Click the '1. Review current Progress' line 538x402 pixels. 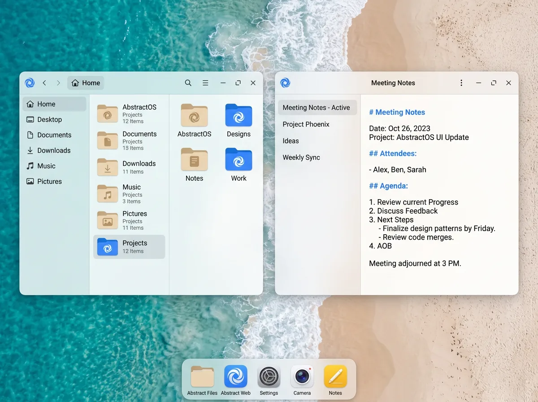[413, 202]
